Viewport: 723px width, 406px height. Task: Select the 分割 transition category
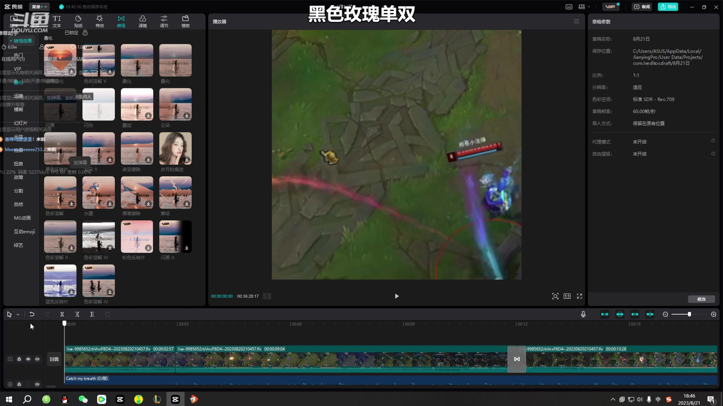[18, 191]
